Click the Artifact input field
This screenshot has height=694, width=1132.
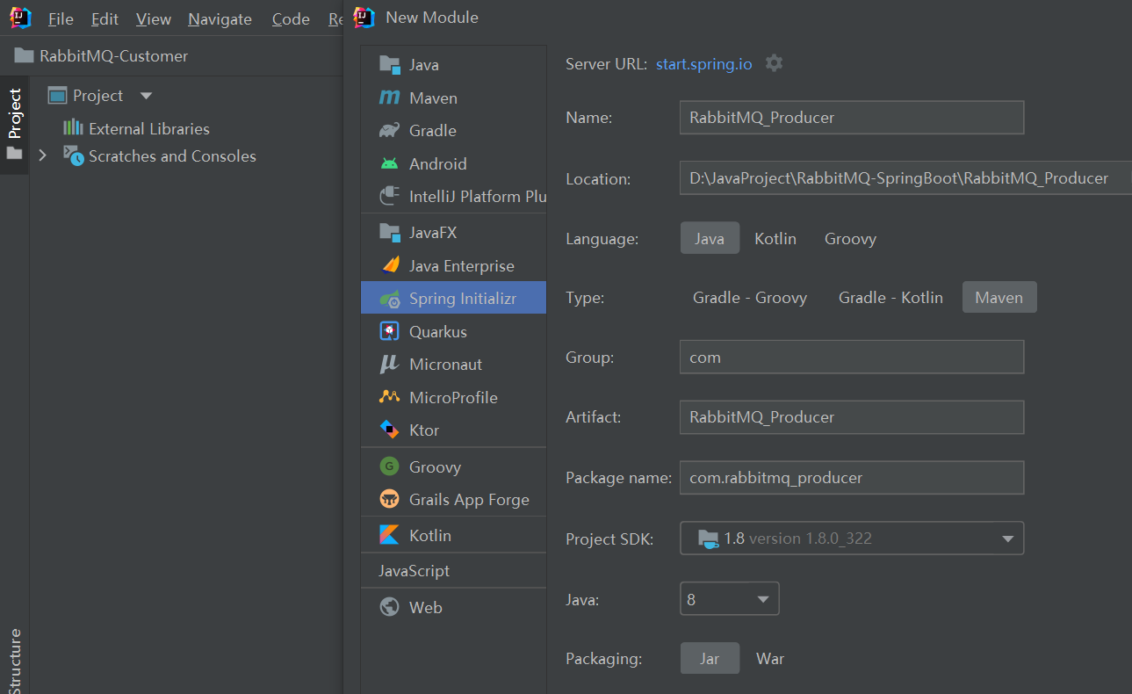click(852, 416)
